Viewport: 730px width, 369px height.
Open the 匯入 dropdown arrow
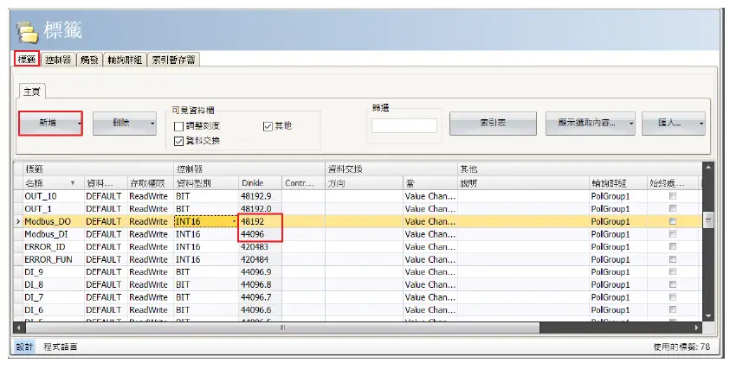[701, 124]
